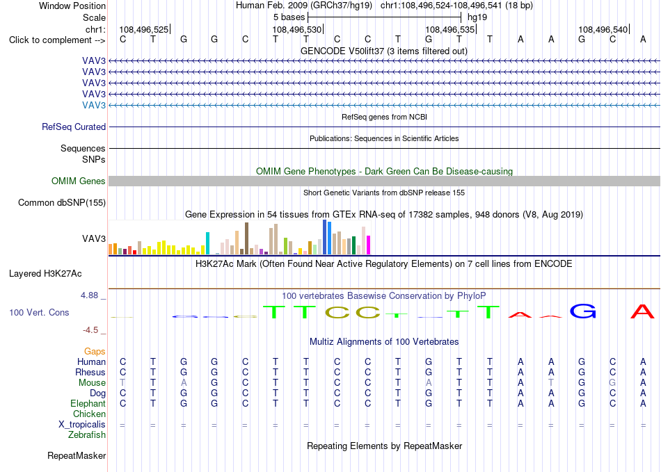Click the cyan GTEx expression bar
661x472 pixels.
coord(207,243)
